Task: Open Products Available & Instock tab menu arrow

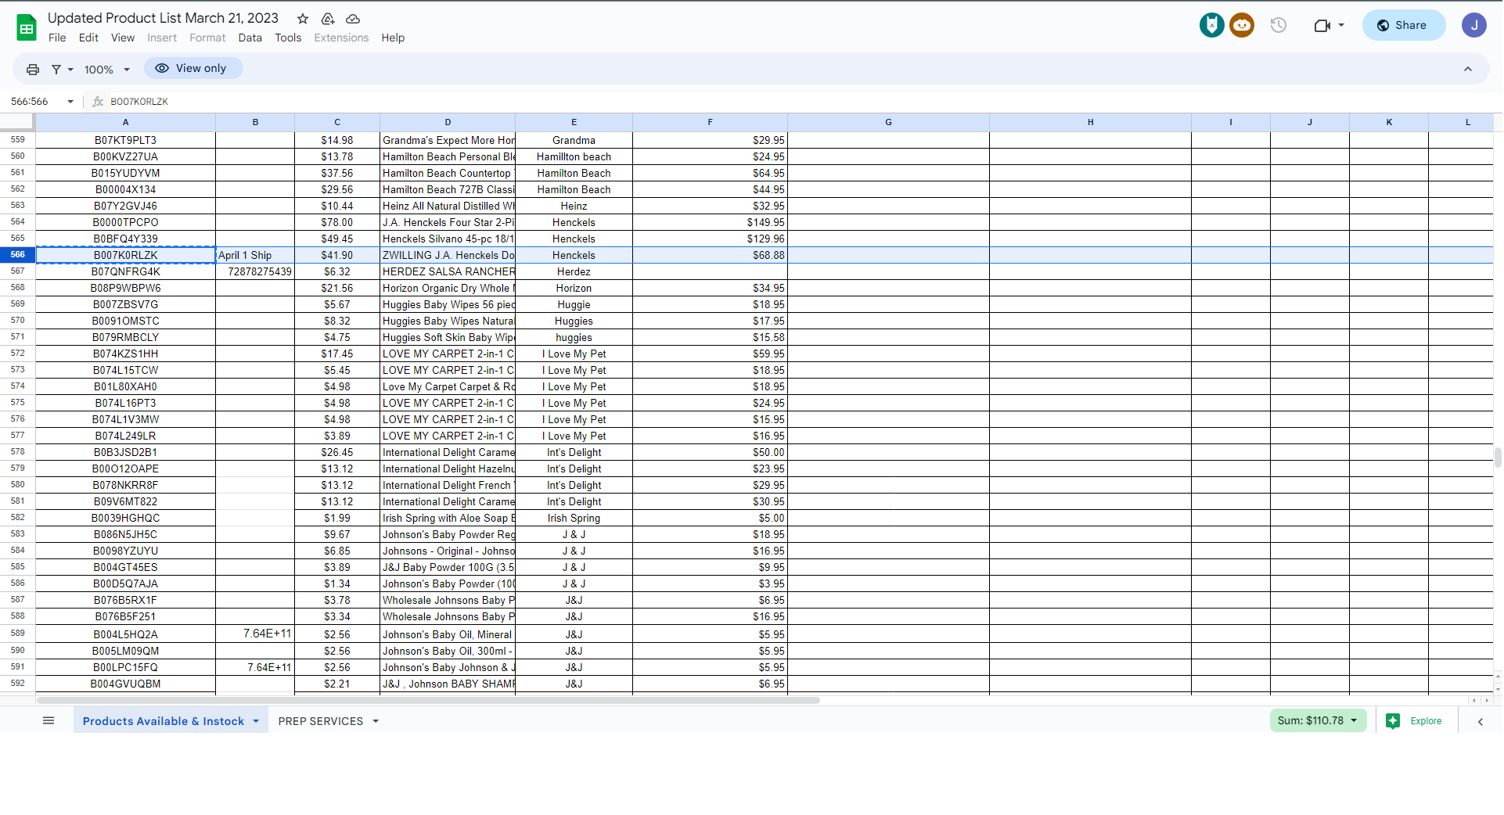Action: click(x=256, y=721)
